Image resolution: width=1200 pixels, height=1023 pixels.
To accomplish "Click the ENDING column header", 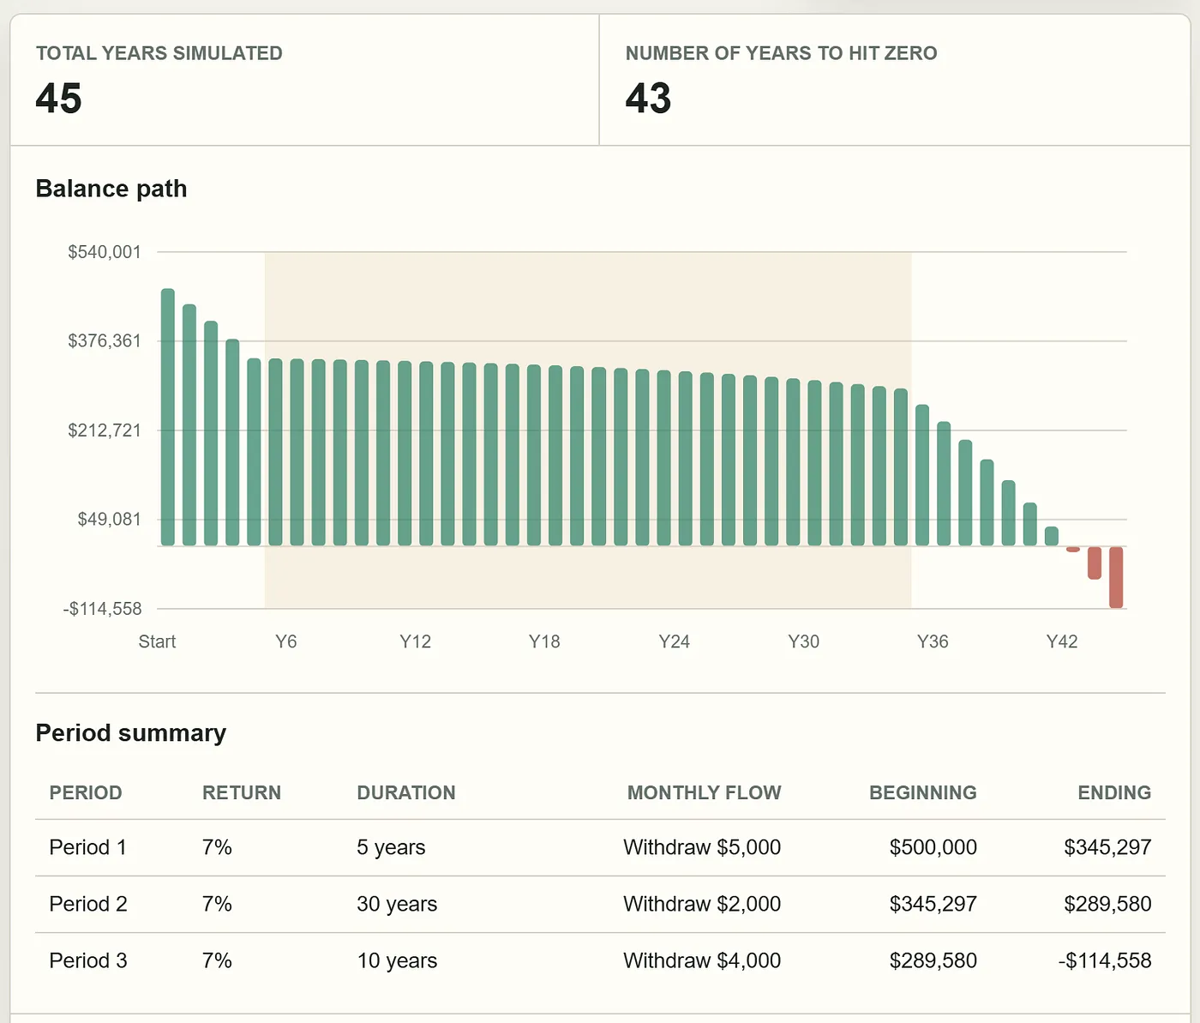I will click(x=1114, y=792).
